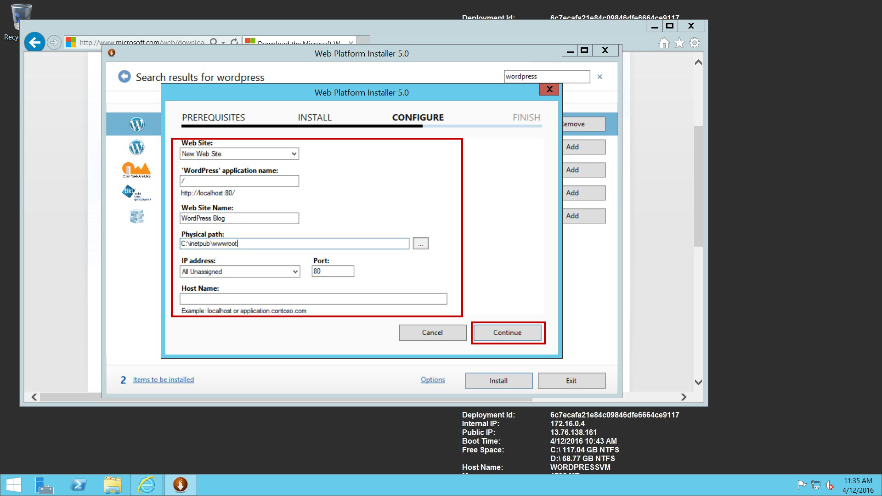This screenshot has height=496, width=882.
Task: Click Internet Explorer back arrow
Action: (34, 43)
